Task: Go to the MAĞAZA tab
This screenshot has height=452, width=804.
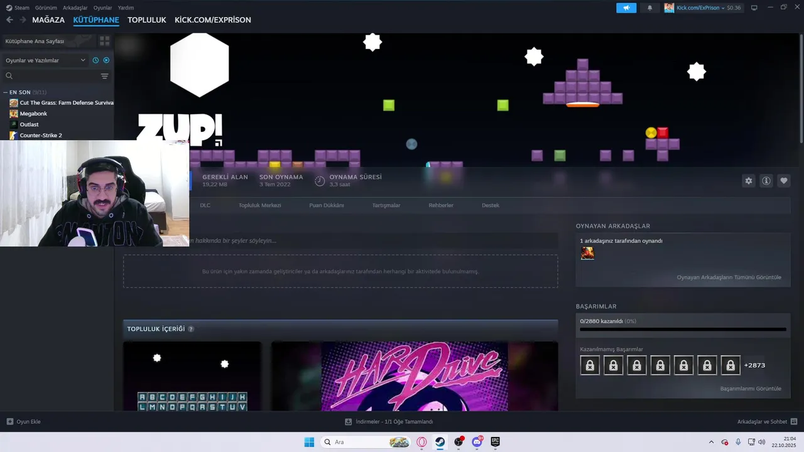Action: (48, 20)
